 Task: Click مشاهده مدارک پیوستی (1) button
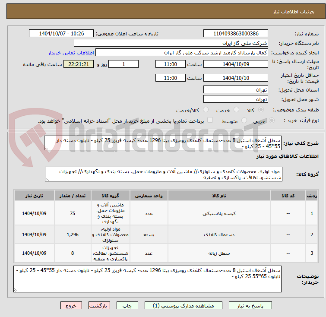[x=184, y=306]
